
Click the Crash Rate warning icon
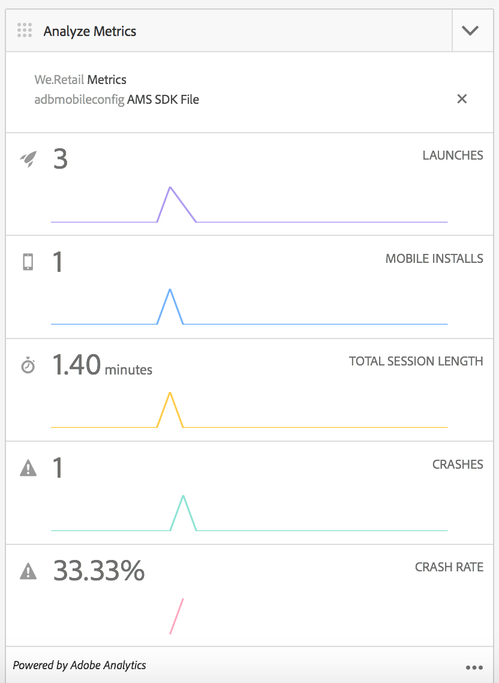pyautogui.click(x=28, y=571)
